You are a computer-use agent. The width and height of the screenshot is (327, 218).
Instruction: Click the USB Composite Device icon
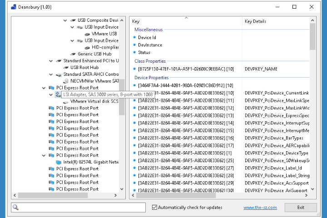click(73, 20)
